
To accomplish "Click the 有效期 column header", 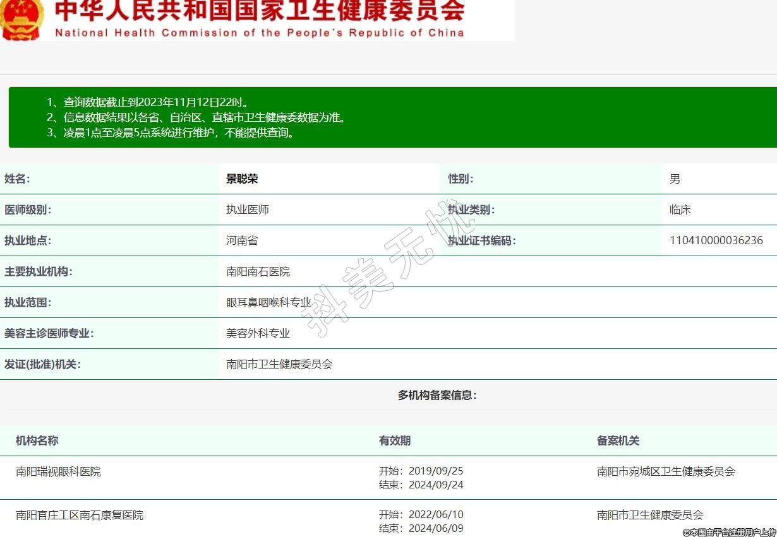I will pos(395,440).
